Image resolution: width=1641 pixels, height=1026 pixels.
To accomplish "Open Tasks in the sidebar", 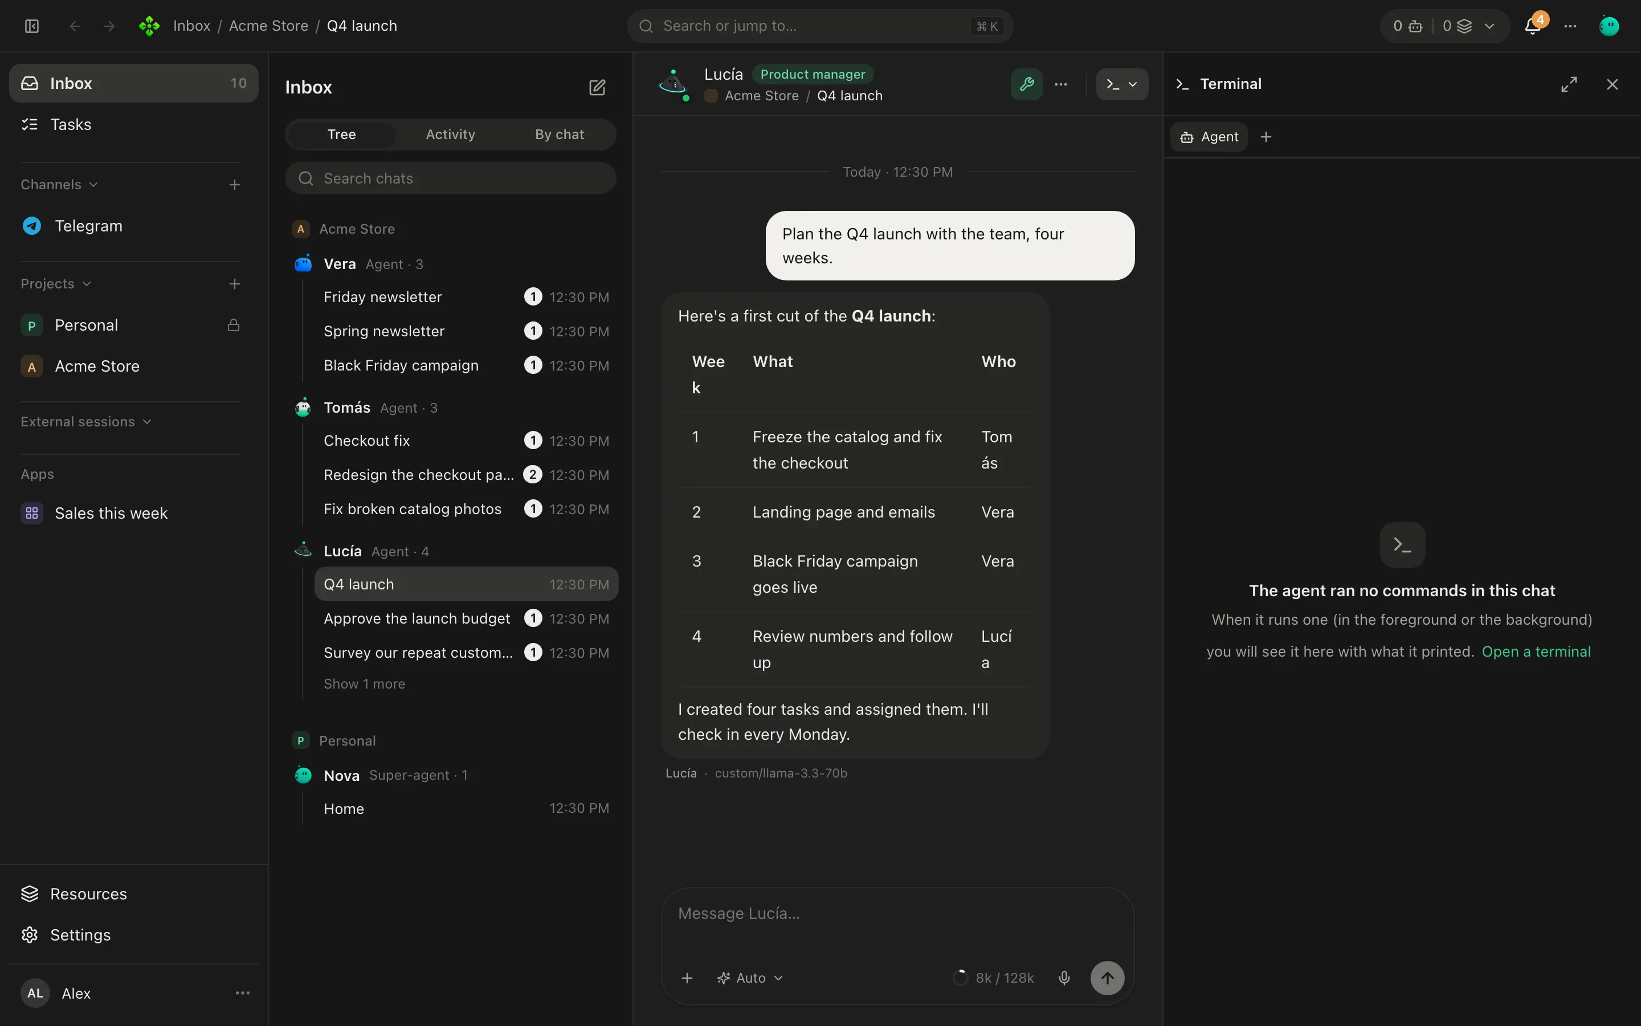I will tap(133, 124).
